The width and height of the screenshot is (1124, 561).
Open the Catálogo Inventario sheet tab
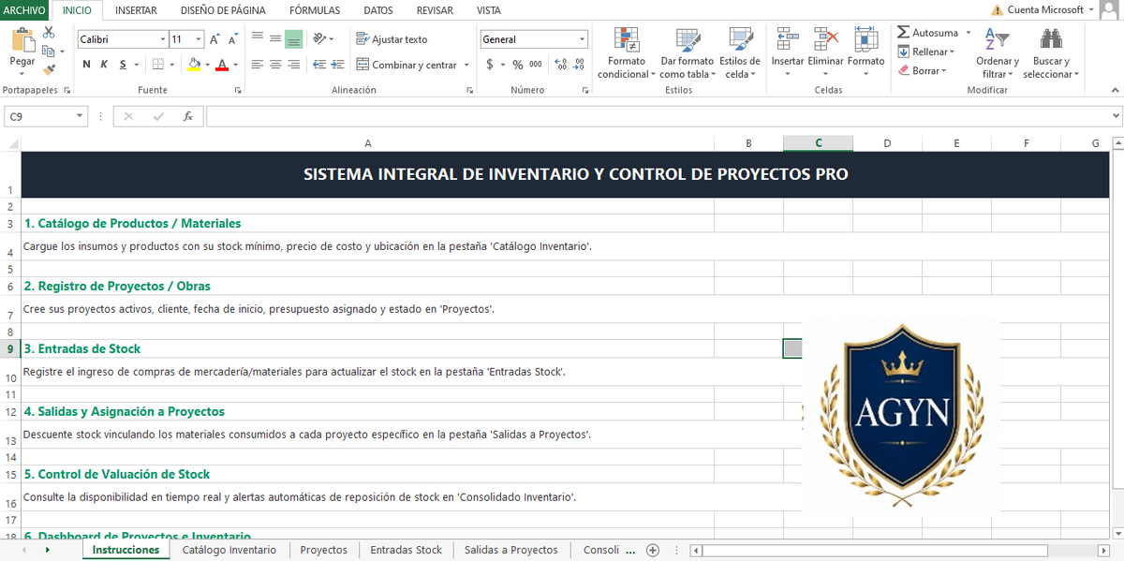pyautogui.click(x=229, y=550)
